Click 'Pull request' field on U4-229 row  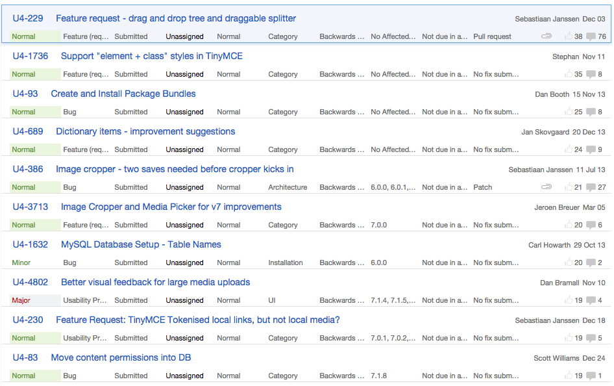tap(492, 36)
